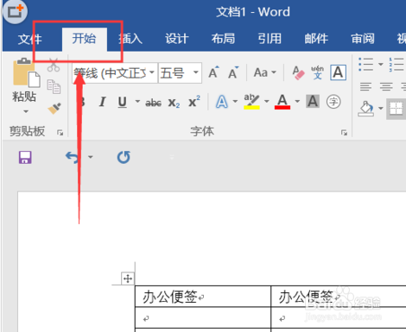
Task: Expand the font name dropdown arrow
Action: (x=152, y=72)
